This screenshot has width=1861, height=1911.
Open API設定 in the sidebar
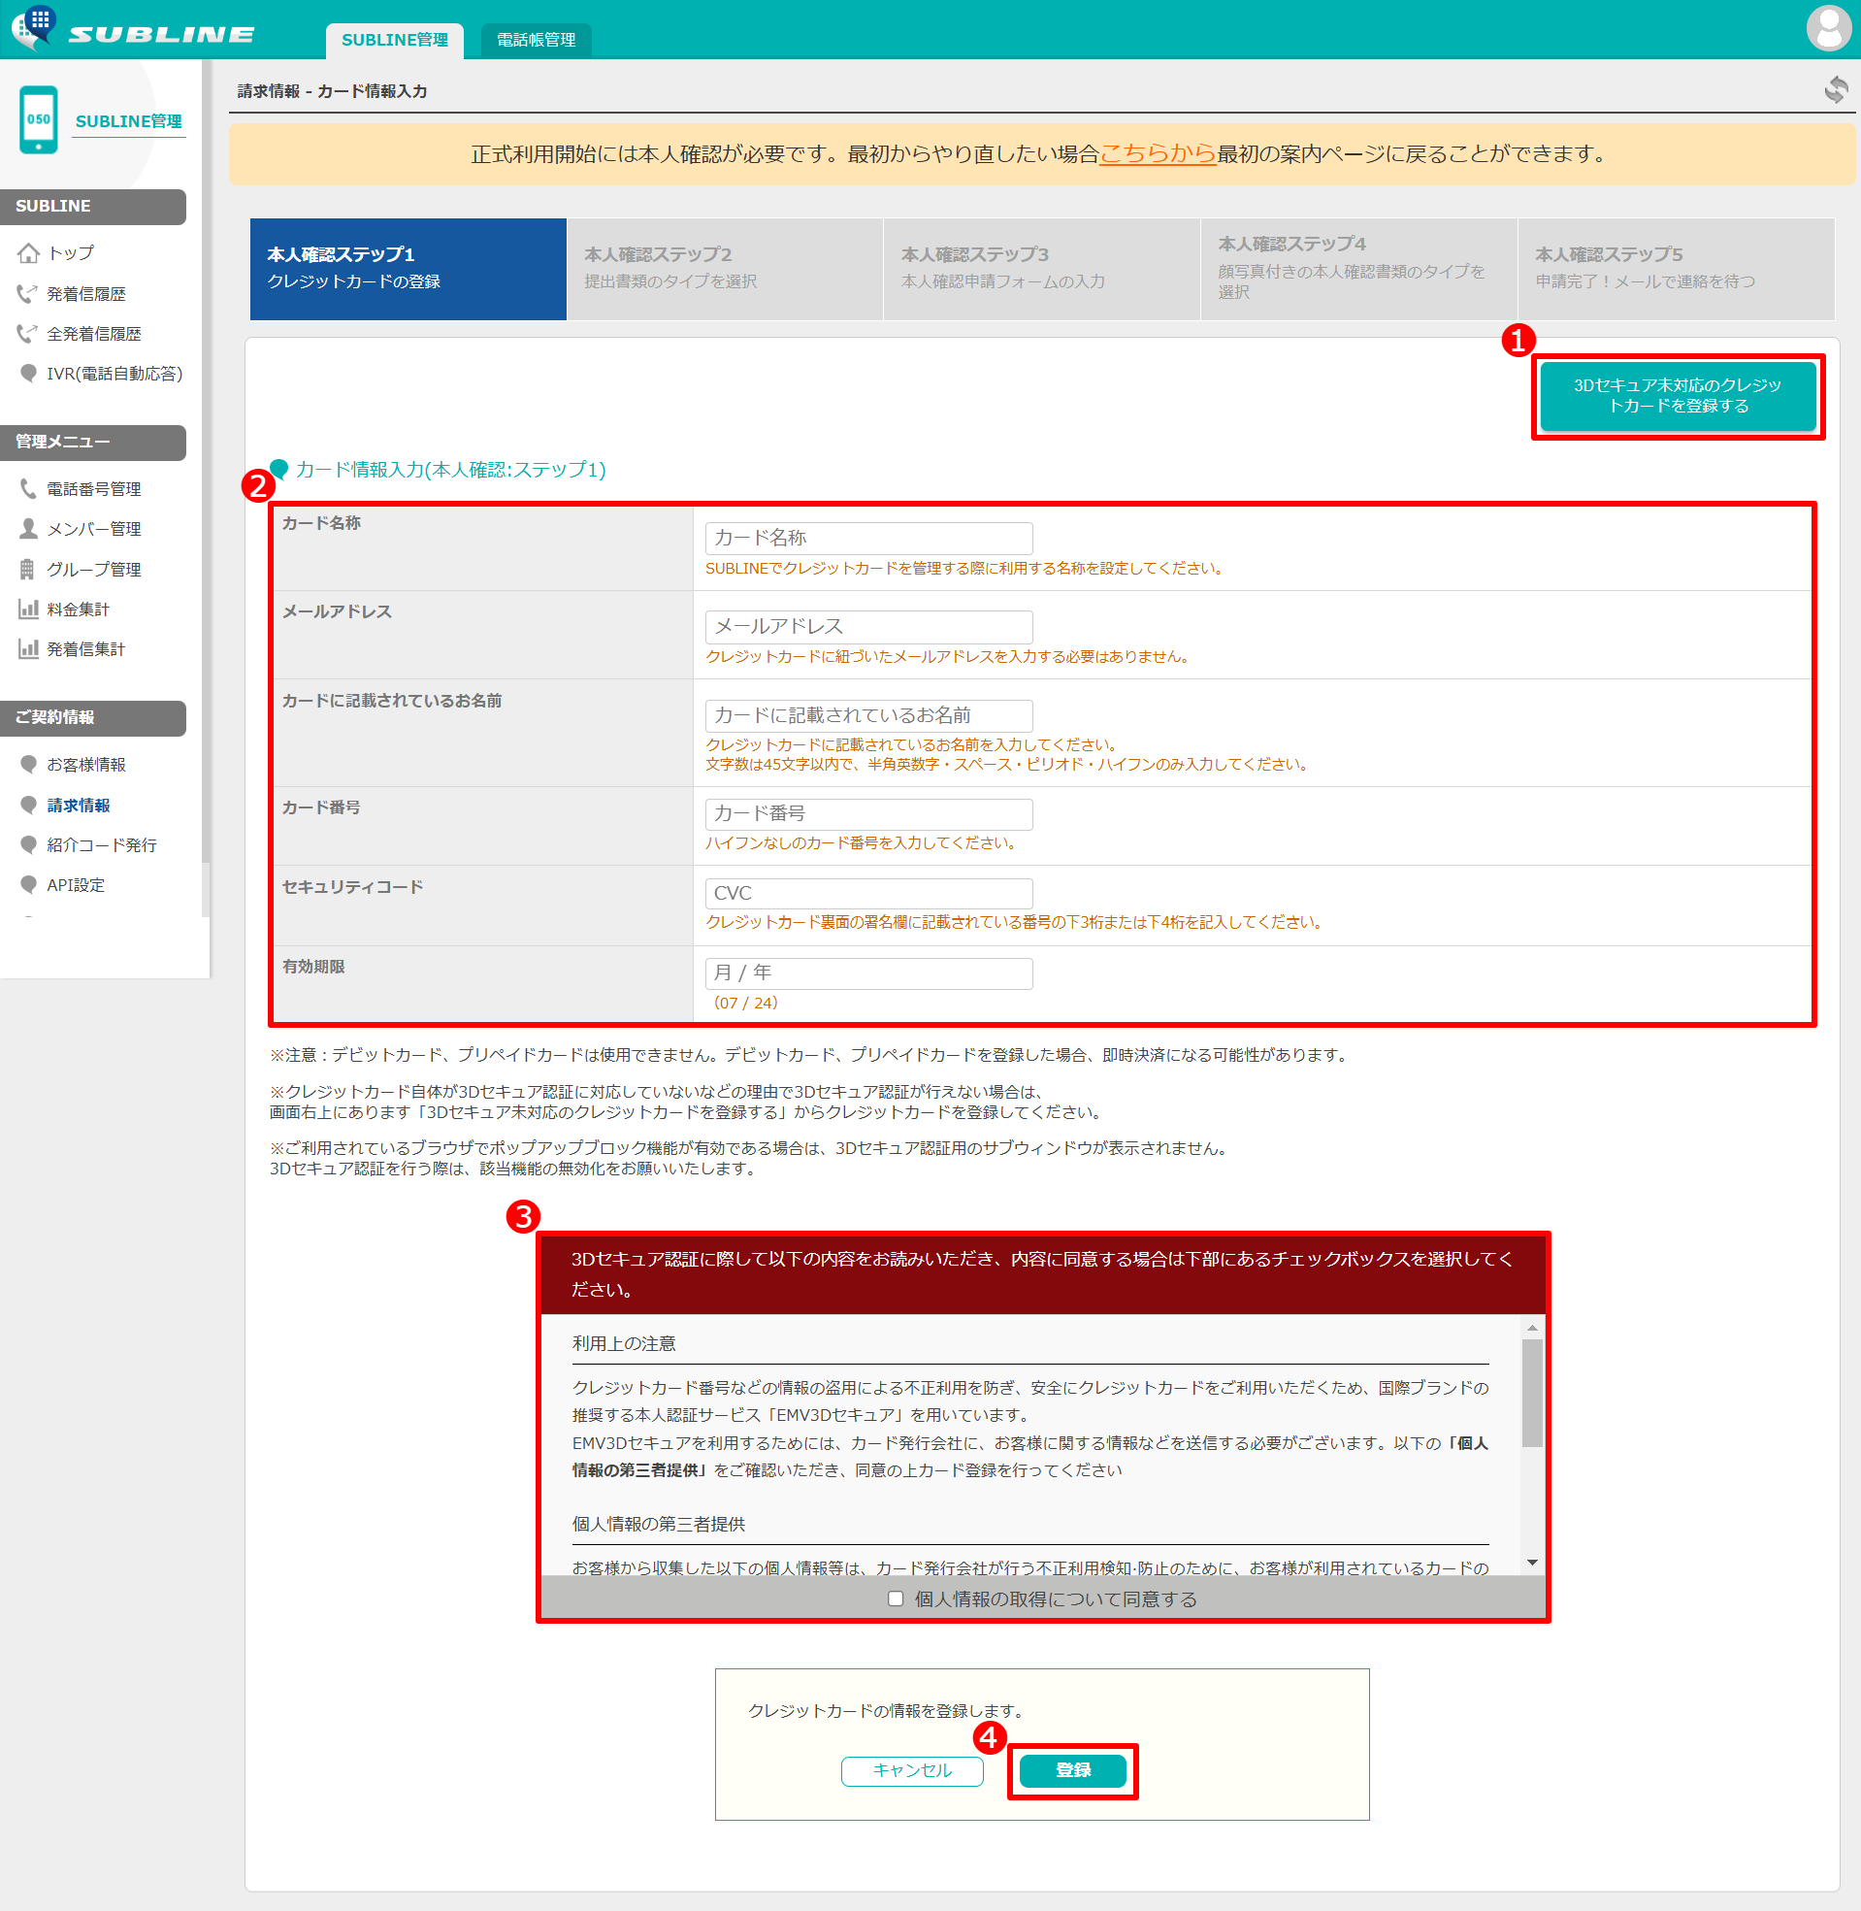coord(76,884)
